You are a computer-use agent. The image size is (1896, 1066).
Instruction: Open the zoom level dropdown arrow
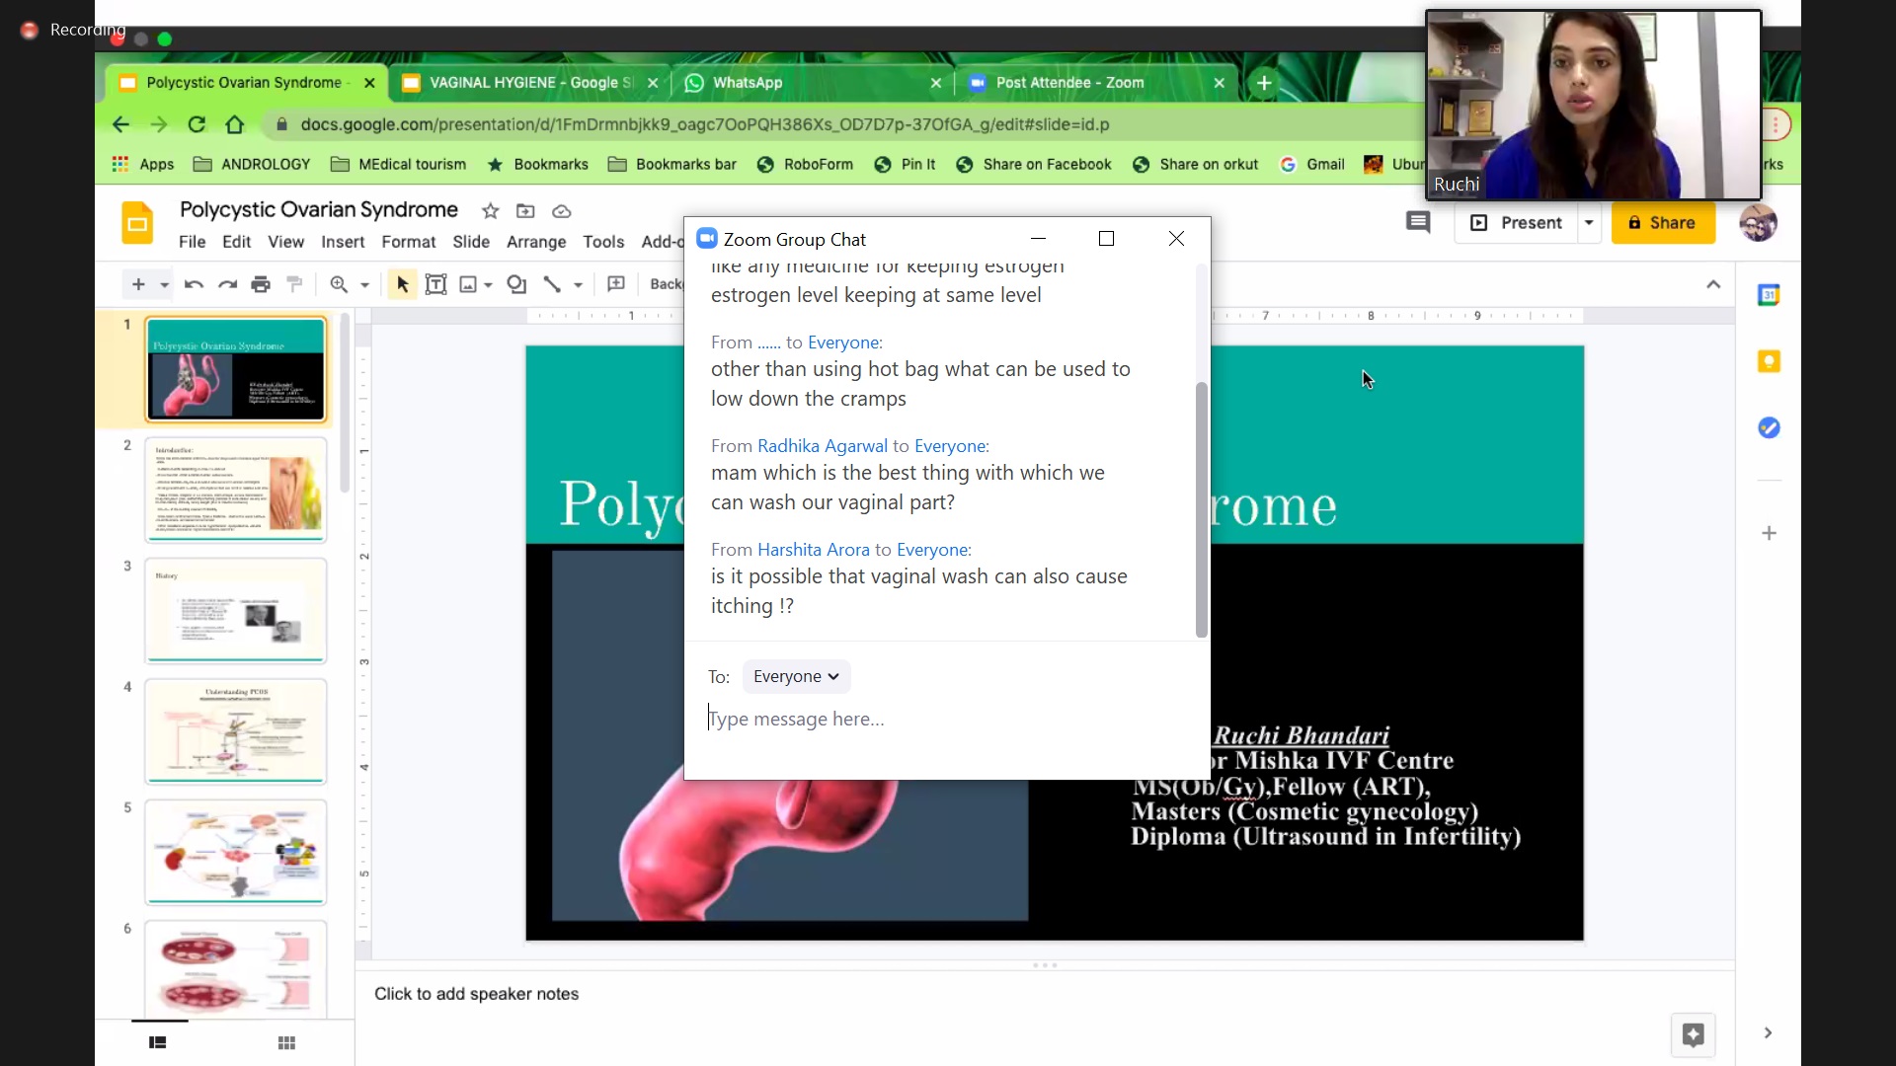[x=364, y=285]
